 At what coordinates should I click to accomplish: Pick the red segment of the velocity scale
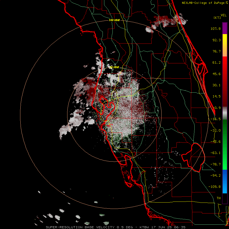[225, 81]
